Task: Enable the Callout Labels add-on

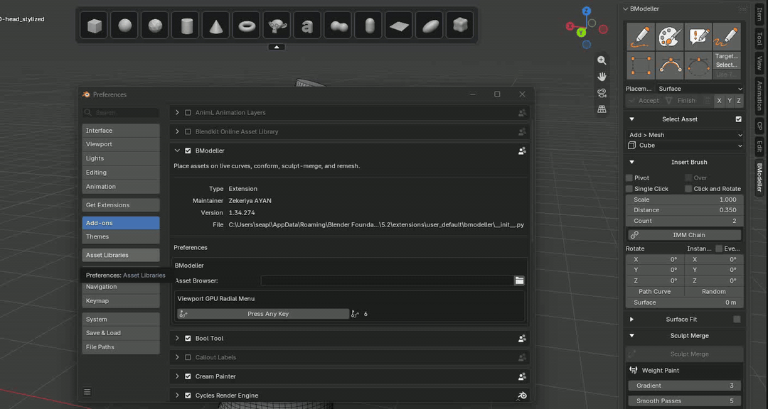Action: point(188,358)
